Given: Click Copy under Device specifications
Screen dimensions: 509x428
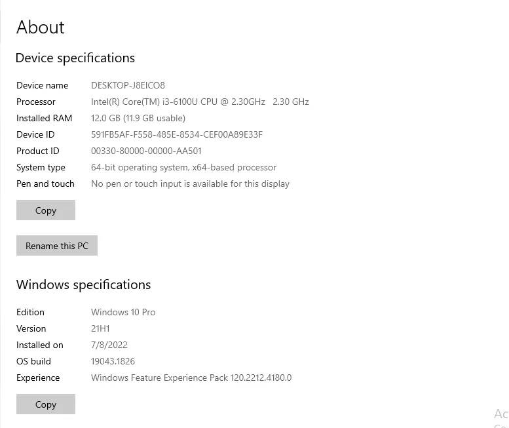Looking at the screenshot, I should (46, 210).
